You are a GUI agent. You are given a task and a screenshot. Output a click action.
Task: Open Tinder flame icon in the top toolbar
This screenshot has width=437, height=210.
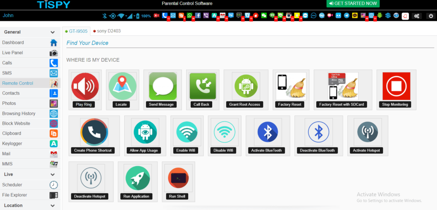(x=256, y=16)
